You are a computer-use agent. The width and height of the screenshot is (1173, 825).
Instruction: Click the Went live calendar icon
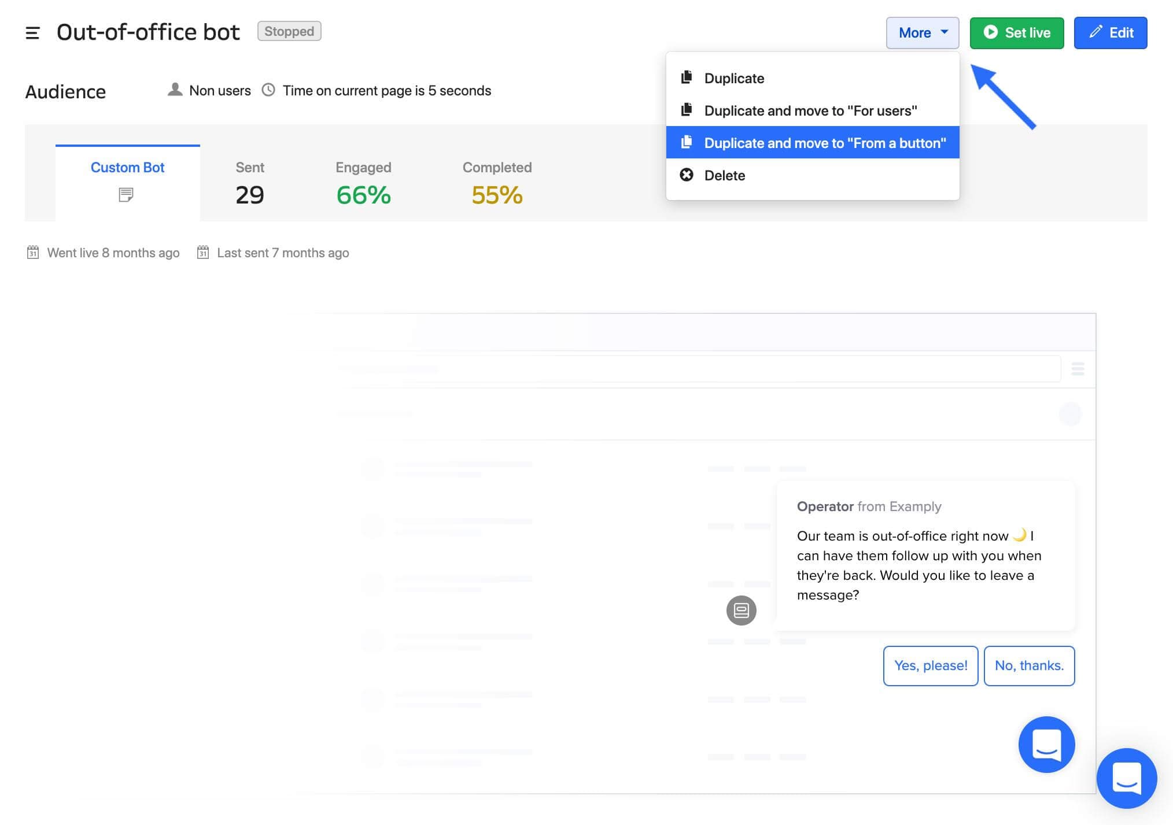pos(33,252)
